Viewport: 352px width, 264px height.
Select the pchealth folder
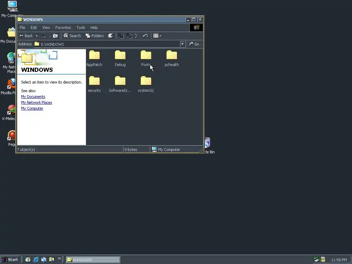tap(172, 58)
